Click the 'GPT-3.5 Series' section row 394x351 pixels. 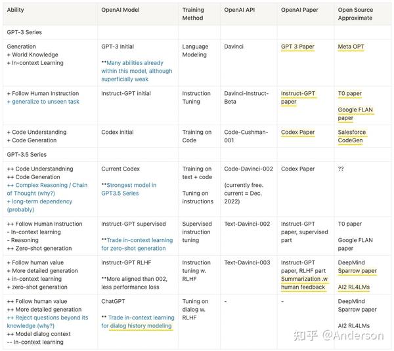pos(26,154)
